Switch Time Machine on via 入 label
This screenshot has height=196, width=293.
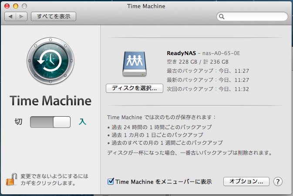(x=82, y=122)
